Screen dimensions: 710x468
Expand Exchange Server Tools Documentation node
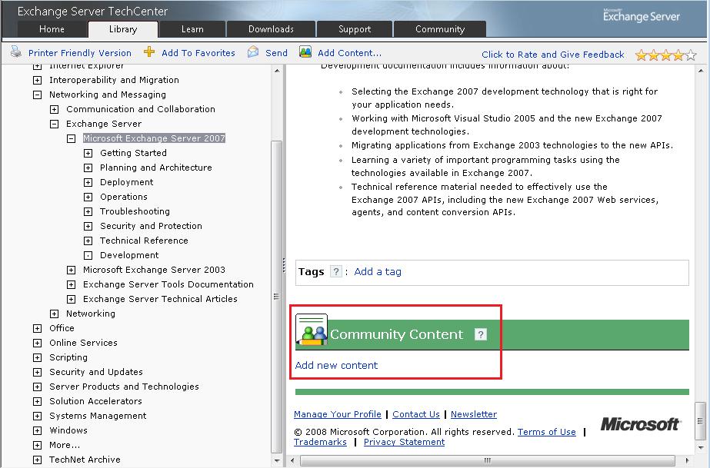point(71,284)
